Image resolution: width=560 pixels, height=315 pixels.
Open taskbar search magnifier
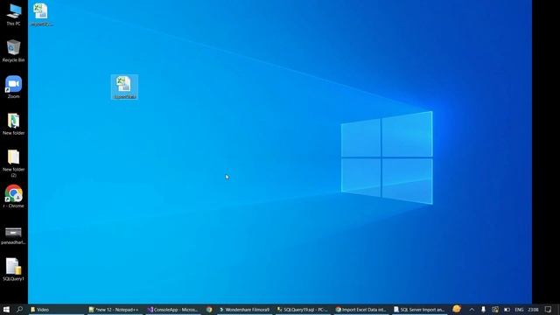click(x=19, y=309)
